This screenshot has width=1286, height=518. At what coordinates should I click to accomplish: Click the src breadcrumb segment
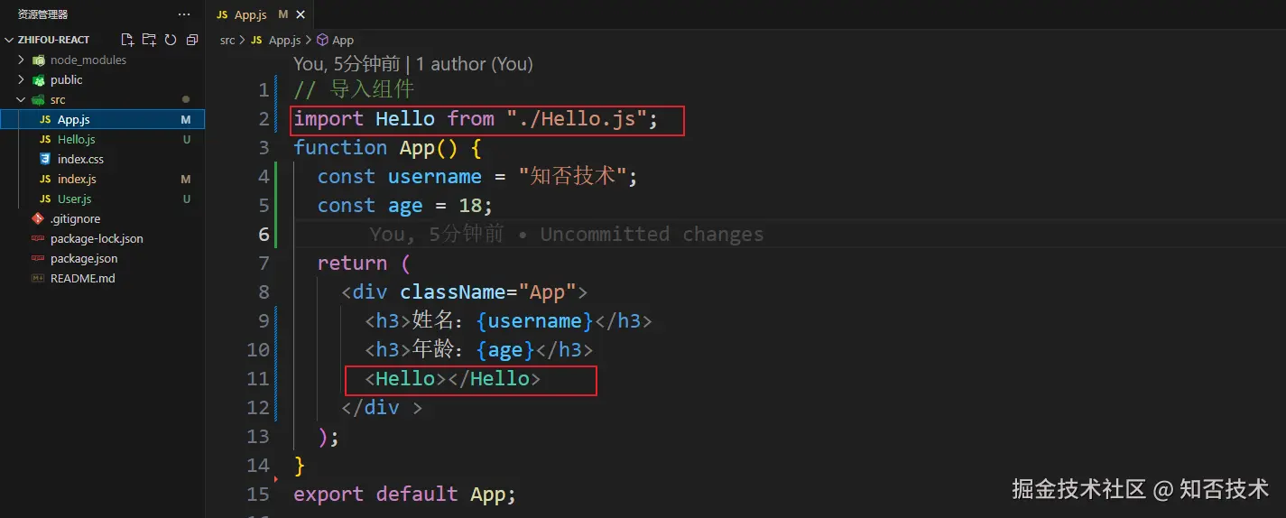(227, 40)
